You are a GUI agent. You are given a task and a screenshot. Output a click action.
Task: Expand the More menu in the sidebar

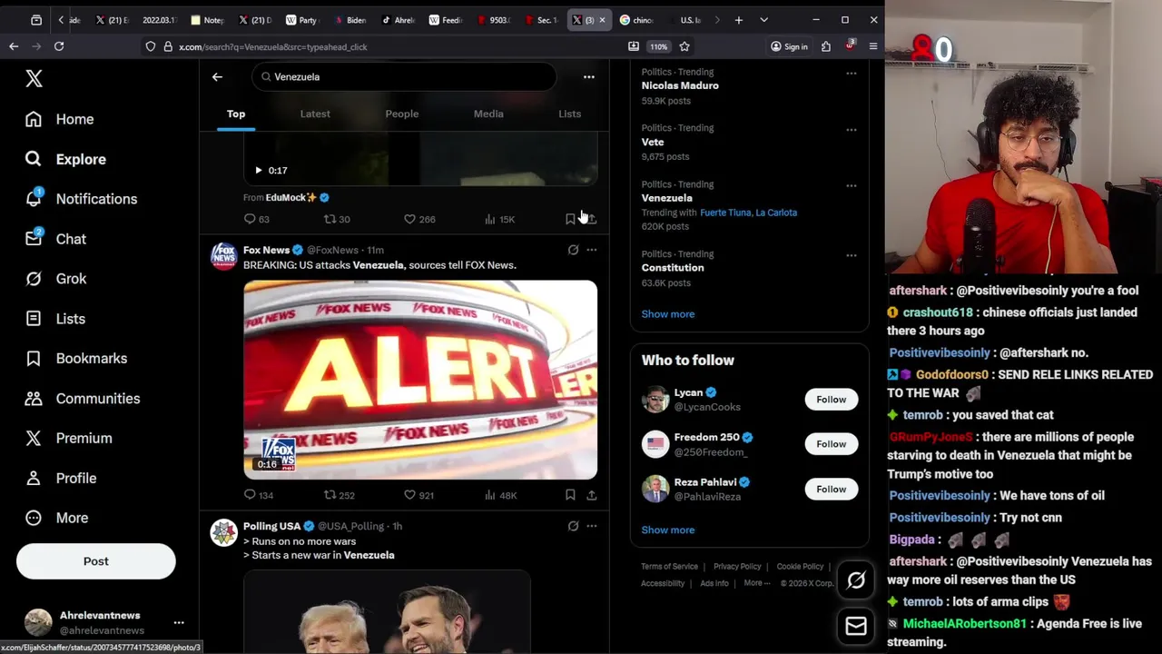(x=57, y=518)
